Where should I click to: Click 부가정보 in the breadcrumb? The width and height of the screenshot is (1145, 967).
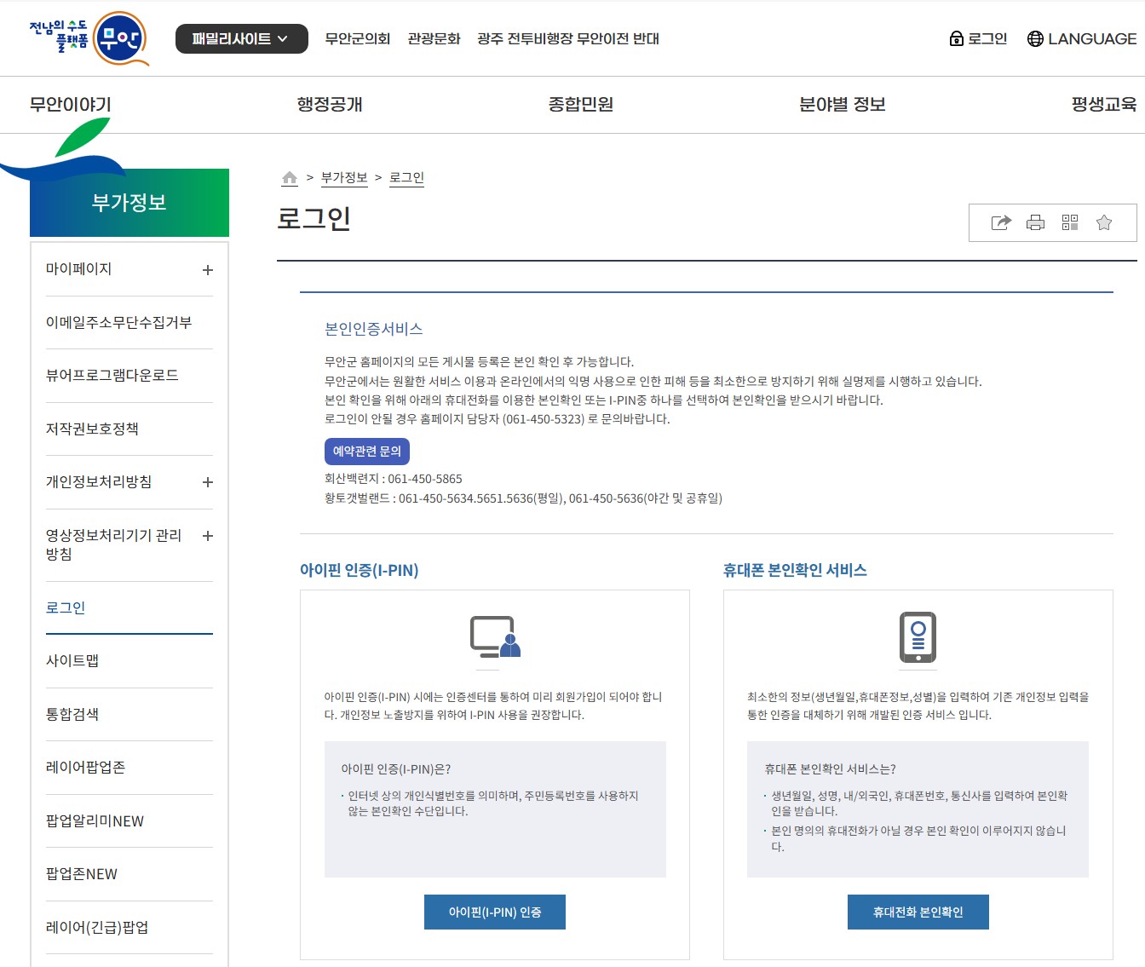[344, 177]
